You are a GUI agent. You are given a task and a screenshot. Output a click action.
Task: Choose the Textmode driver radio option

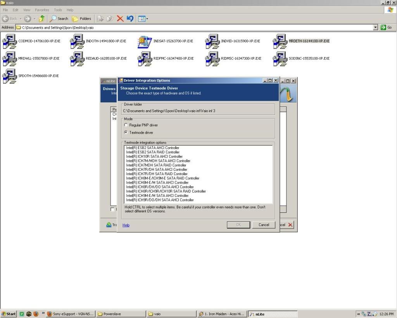(126, 132)
